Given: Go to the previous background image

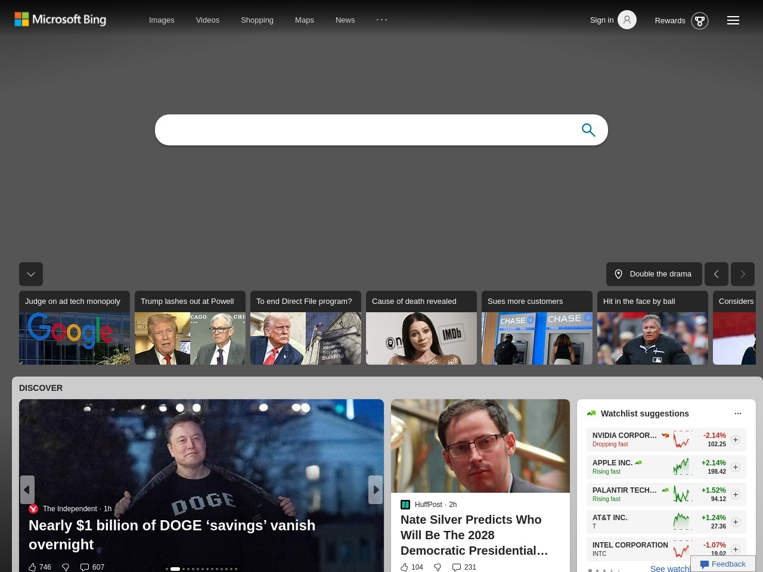Looking at the screenshot, I should click(x=717, y=274).
